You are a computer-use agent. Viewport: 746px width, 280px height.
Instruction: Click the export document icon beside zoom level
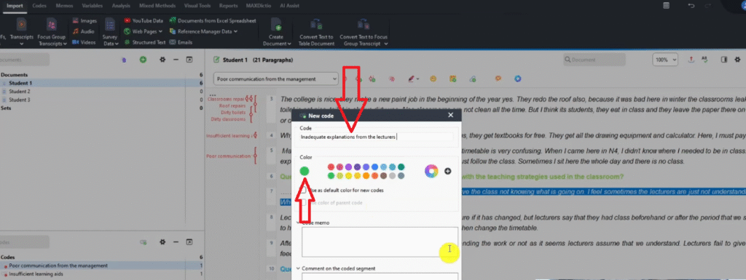(691, 60)
